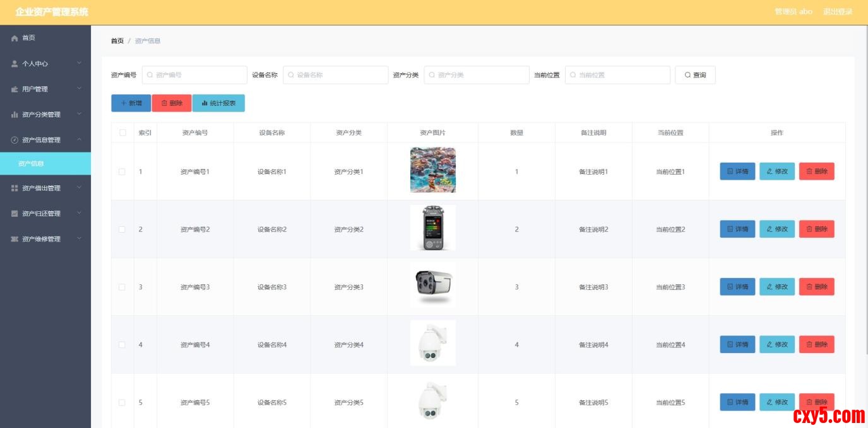
Task: Click the icon beside 资产维修管理
Action: pyautogui.click(x=15, y=240)
